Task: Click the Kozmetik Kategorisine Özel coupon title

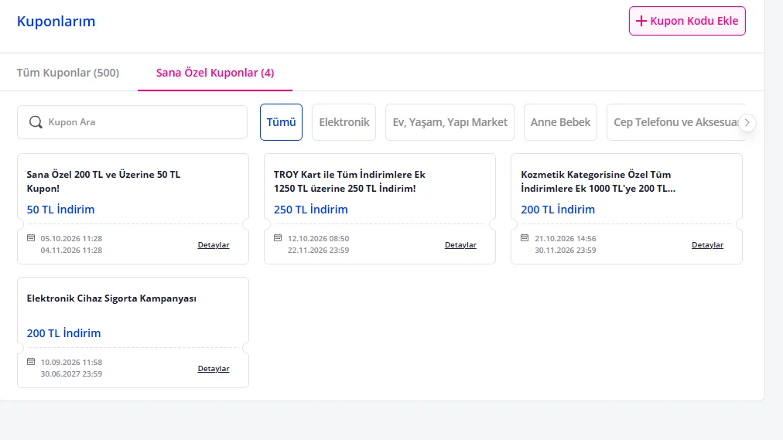Action: tap(598, 182)
